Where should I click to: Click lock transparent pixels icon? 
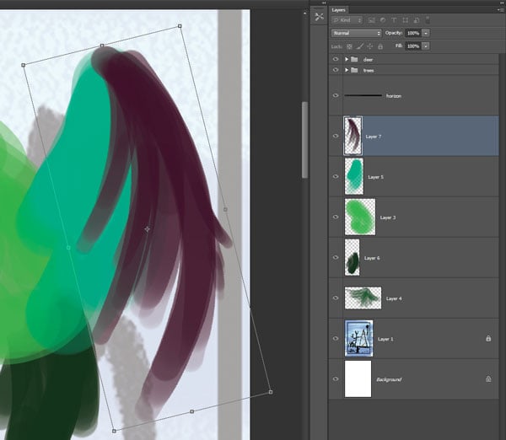click(x=350, y=46)
